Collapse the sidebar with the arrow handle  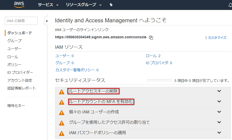tap(46, 21)
